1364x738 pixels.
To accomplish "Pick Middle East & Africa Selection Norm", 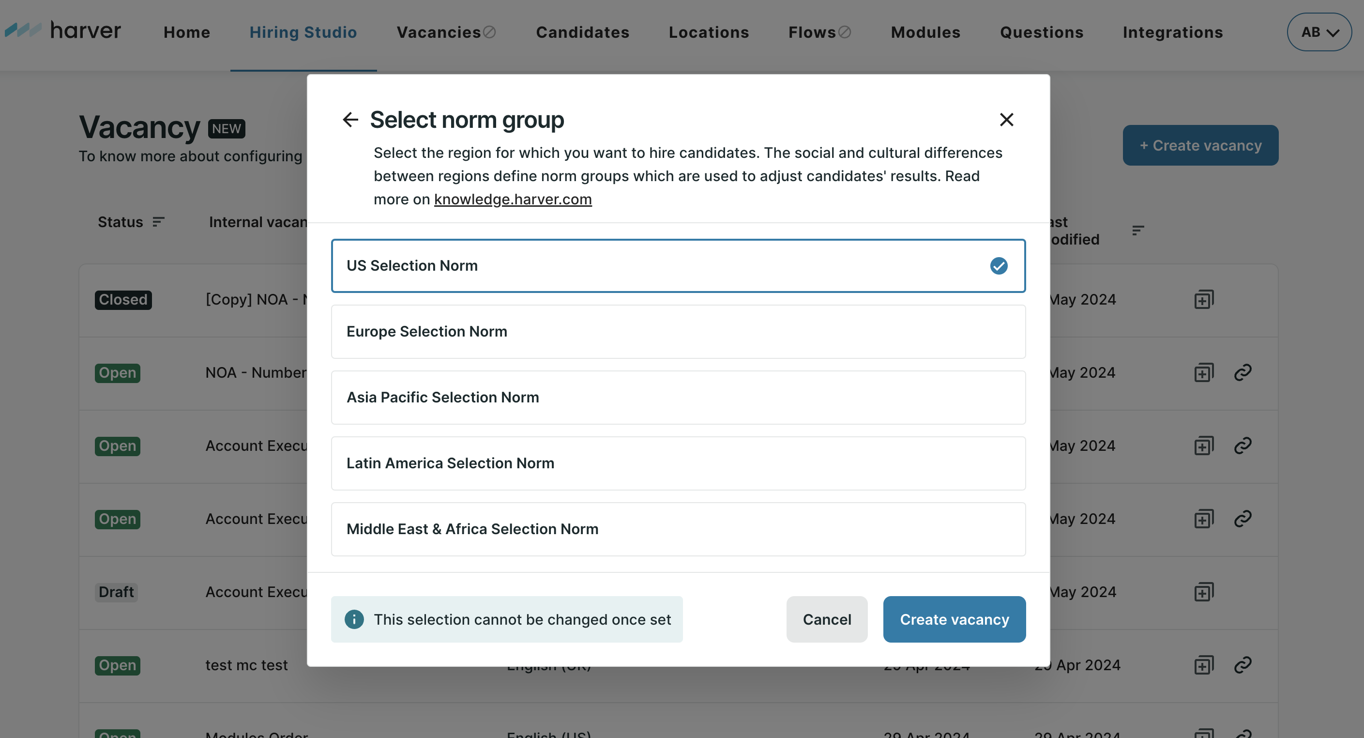I will [678, 529].
